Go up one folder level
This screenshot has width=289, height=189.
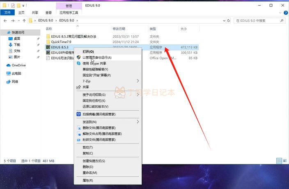pyautogui.click(x=24, y=20)
